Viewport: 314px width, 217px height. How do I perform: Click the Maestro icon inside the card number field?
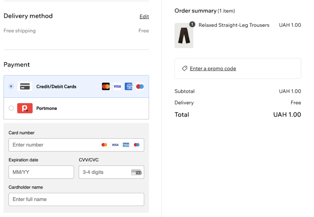point(137,145)
